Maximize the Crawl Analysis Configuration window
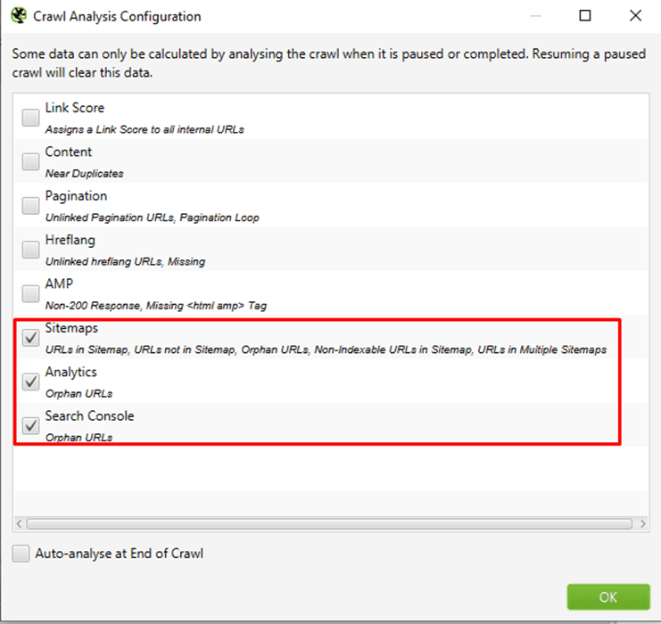Screen dimensions: 661x624 pyautogui.click(x=585, y=16)
